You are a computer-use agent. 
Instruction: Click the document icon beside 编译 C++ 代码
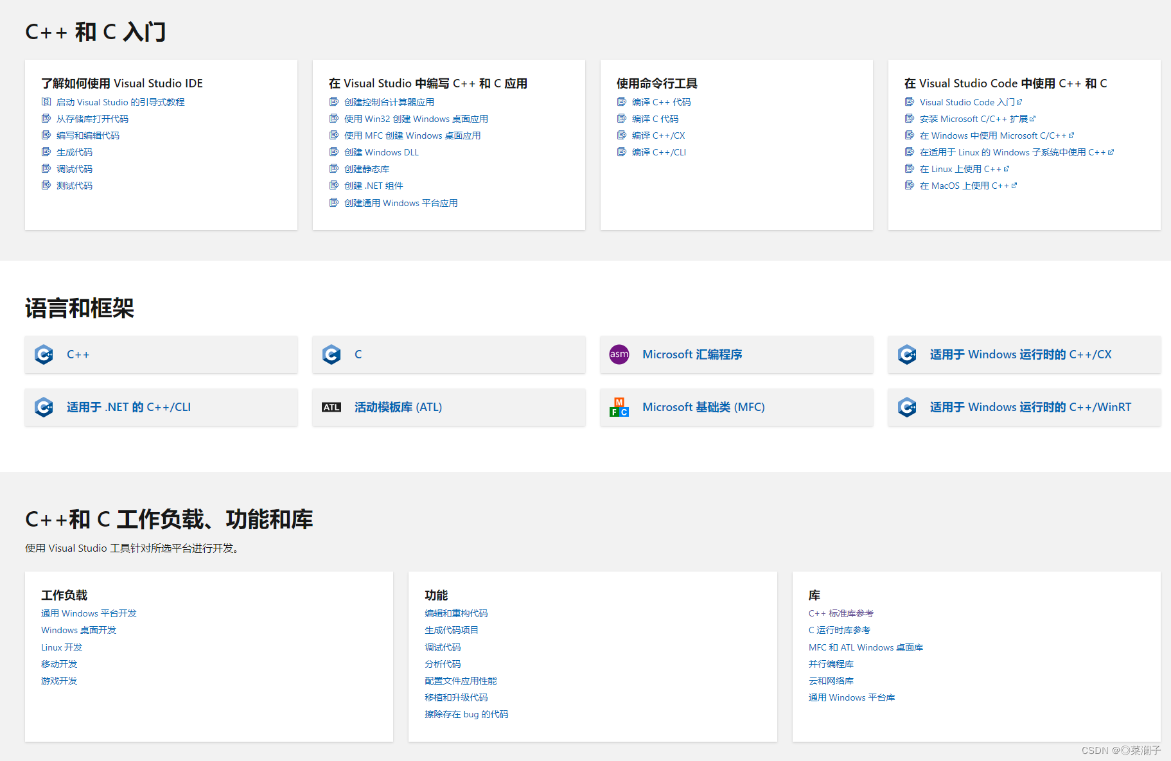click(x=622, y=101)
